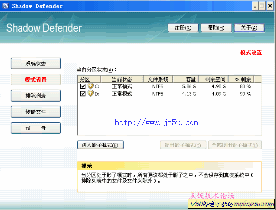The height and width of the screenshot is (210, 276).
Task: Uncheck the C: partition checkbox
Action: tap(83, 86)
